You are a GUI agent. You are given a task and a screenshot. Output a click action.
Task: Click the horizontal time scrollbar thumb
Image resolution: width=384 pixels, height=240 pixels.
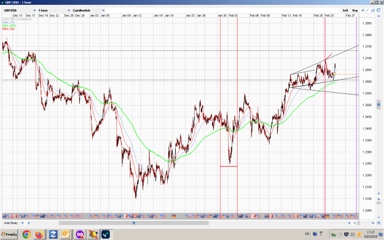point(134,223)
